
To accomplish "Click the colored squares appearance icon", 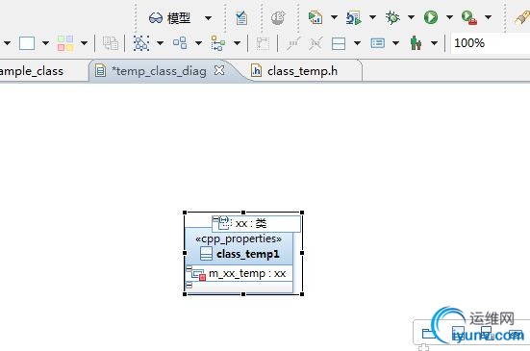I will [65, 43].
